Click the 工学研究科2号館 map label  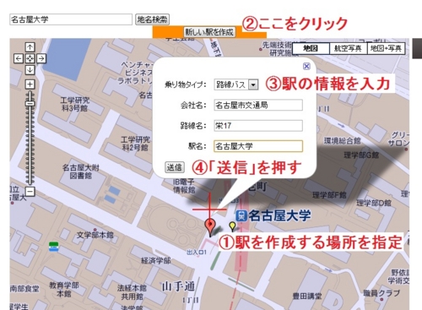tap(136, 144)
